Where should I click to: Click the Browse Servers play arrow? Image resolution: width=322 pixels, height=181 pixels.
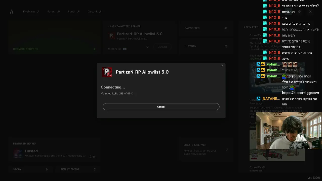pos(95,49)
